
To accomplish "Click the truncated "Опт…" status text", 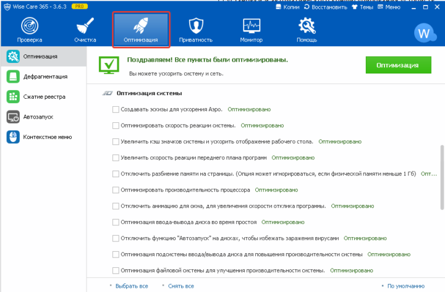I will point(428,174).
